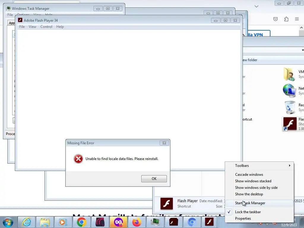The height and width of the screenshot is (228, 304).
Task: Expand Toolbars submenu in context menu
Action: click(x=259, y=166)
